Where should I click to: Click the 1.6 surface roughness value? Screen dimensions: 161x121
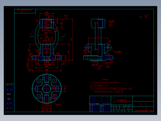pos(99,69)
